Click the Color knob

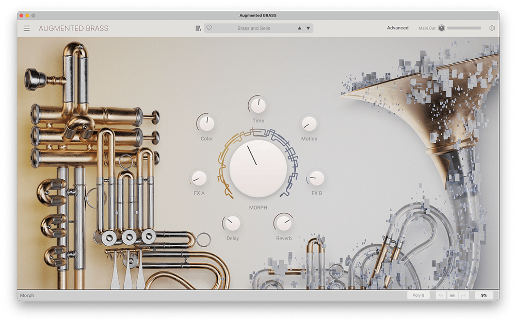click(207, 124)
